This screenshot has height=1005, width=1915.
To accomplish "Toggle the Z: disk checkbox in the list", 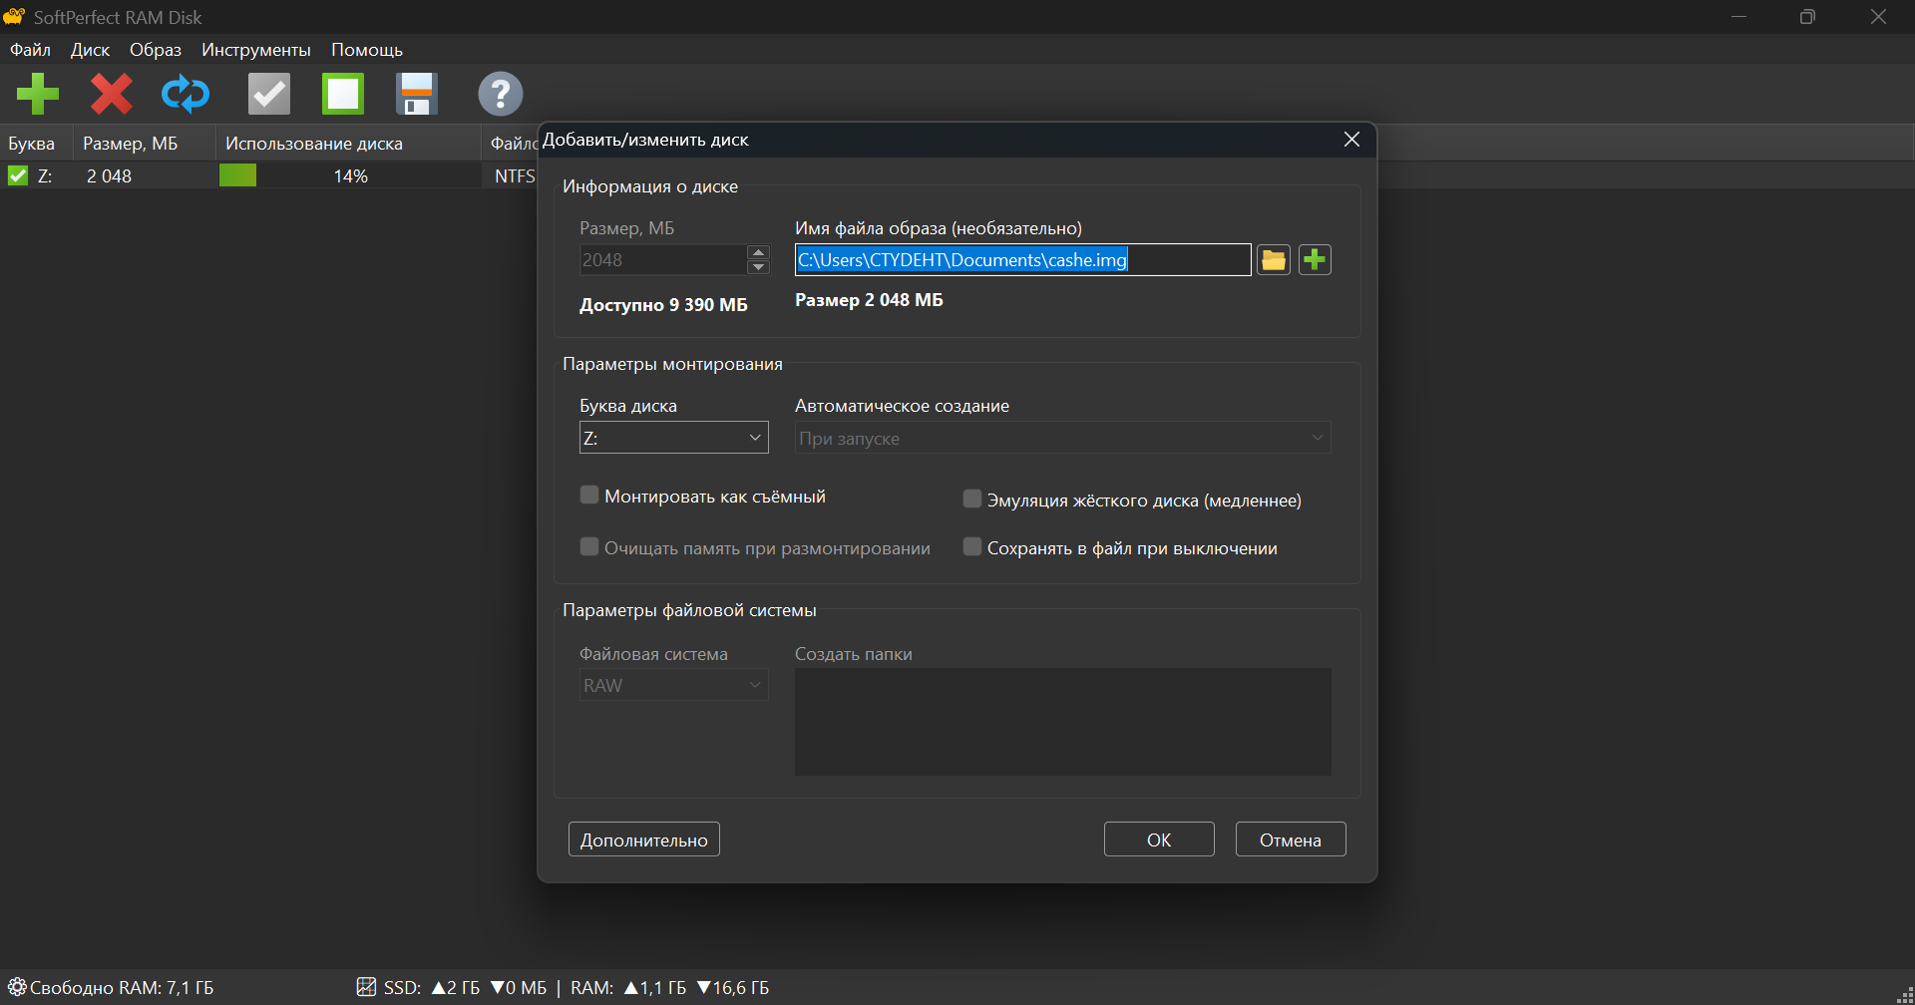I will point(18,175).
